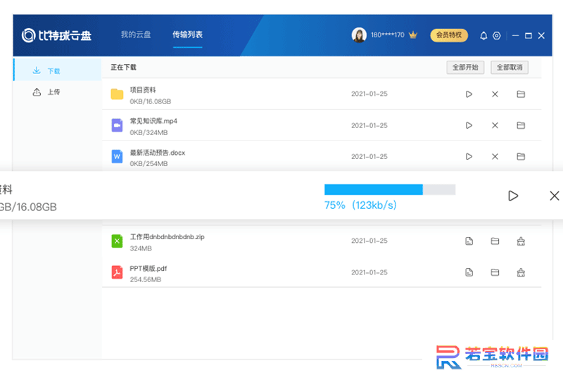Open the notification bell

coord(483,35)
